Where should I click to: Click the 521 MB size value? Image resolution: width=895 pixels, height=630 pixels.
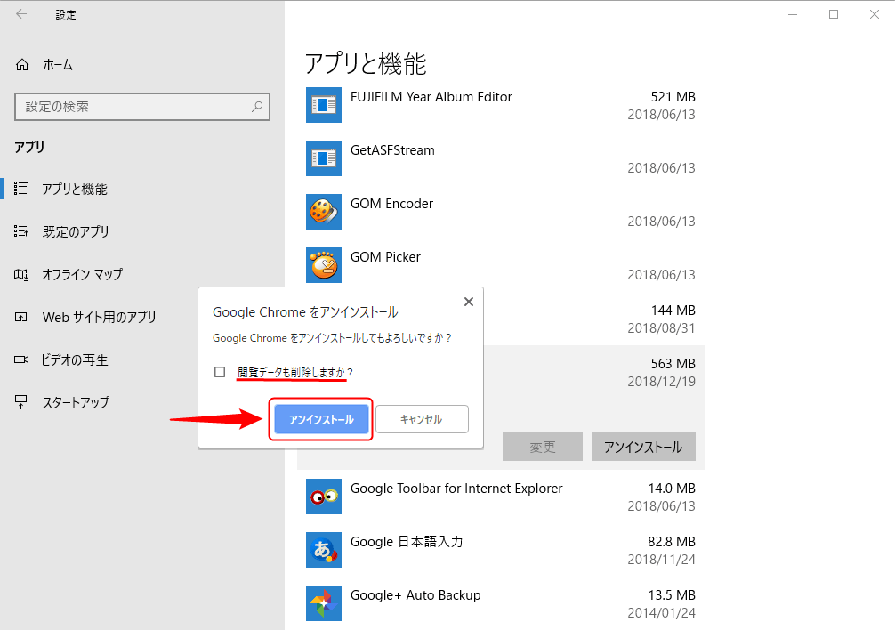[673, 97]
